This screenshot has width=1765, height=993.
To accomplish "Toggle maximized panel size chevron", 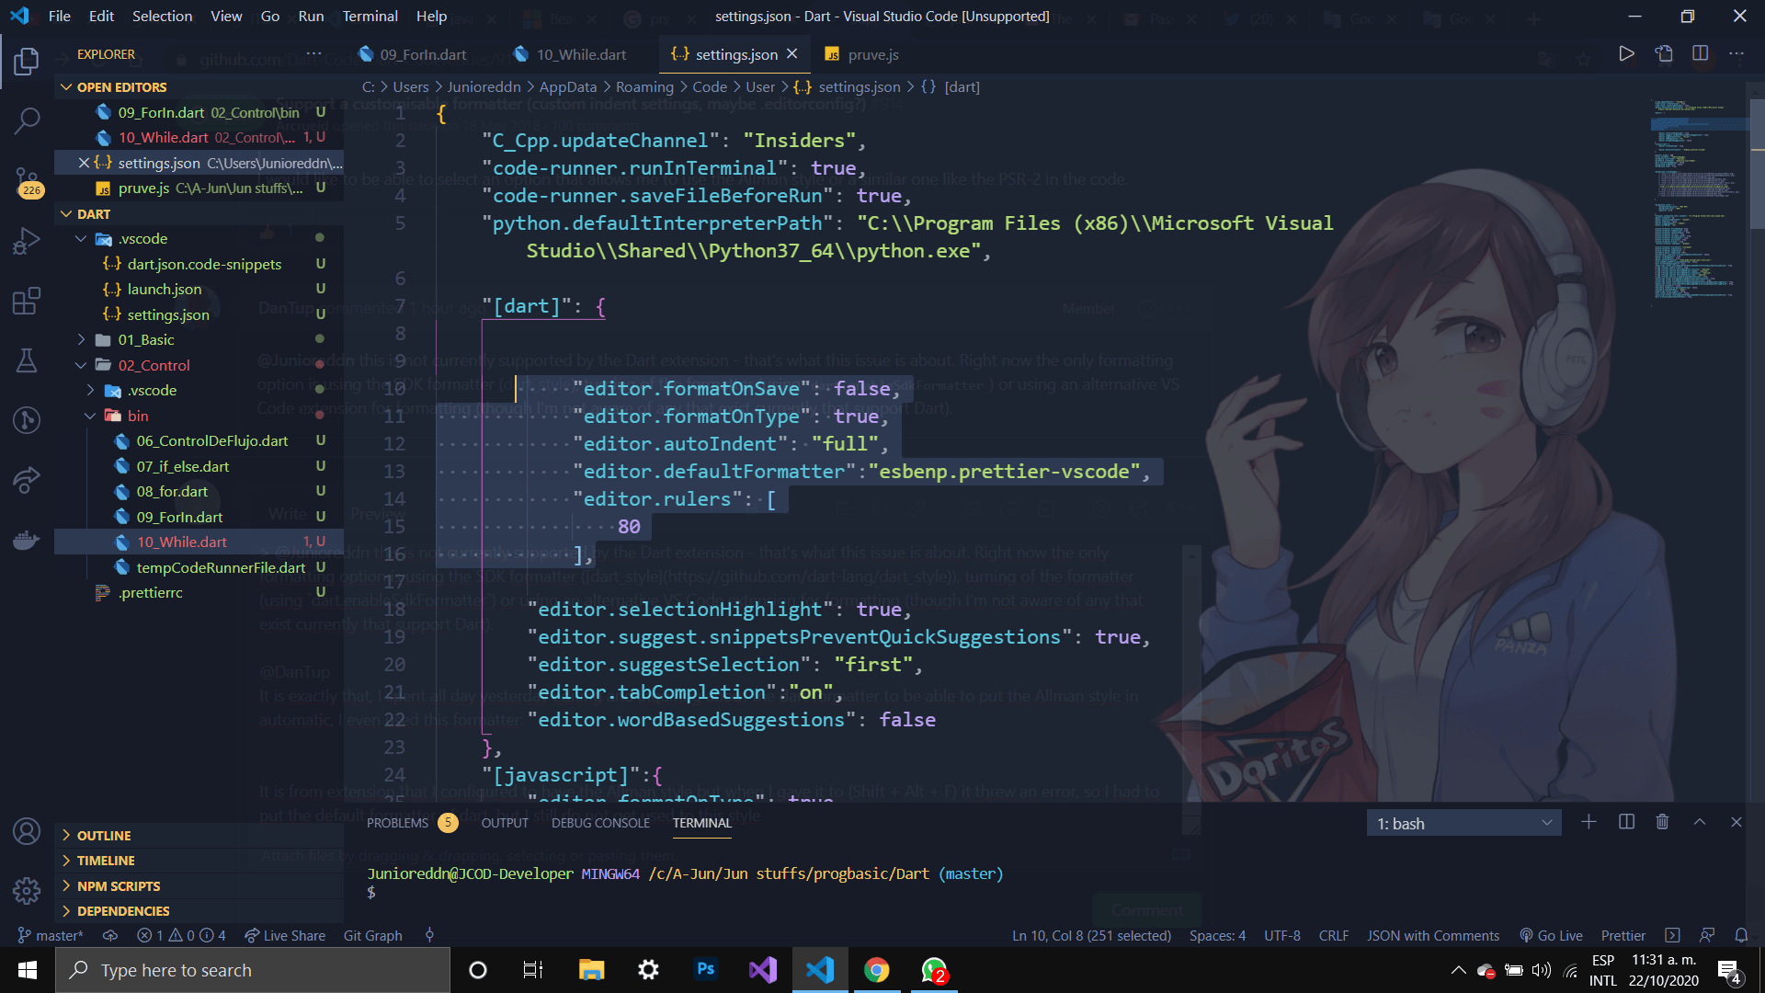I will pos(1700,823).
